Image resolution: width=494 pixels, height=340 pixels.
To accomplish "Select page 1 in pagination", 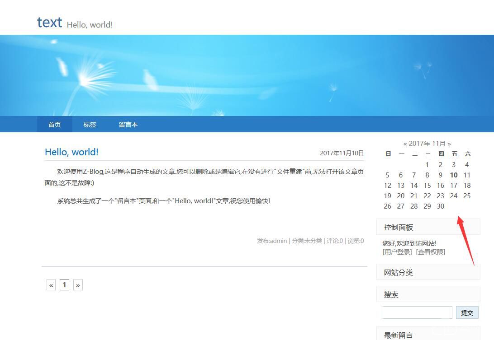I will tap(64, 285).
